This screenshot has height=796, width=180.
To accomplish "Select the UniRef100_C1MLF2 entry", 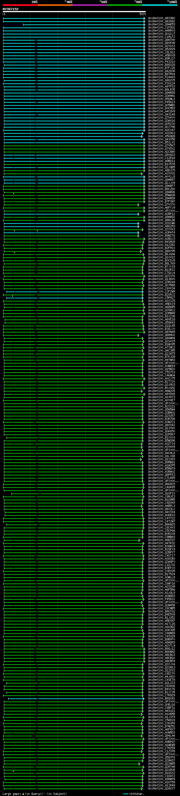I will pyautogui.click(x=161, y=37).
